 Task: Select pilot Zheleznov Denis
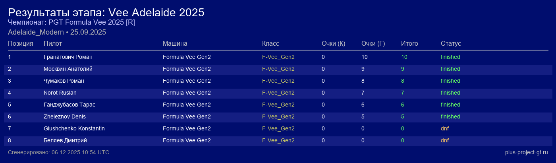(x=65, y=116)
